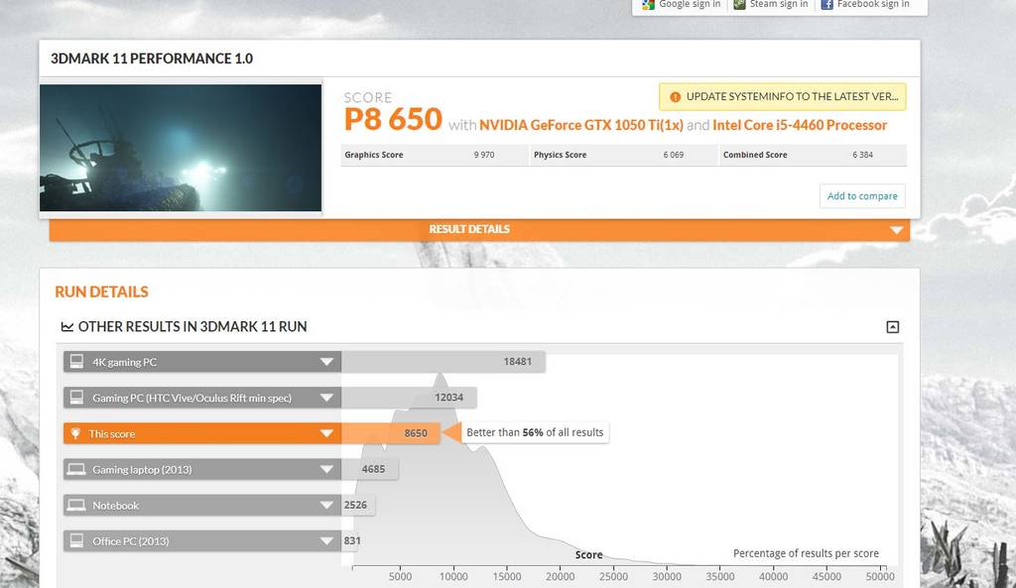Click the laptop icon on Gaming laptop (2013) row
1016x588 pixels.
(76, 469)
